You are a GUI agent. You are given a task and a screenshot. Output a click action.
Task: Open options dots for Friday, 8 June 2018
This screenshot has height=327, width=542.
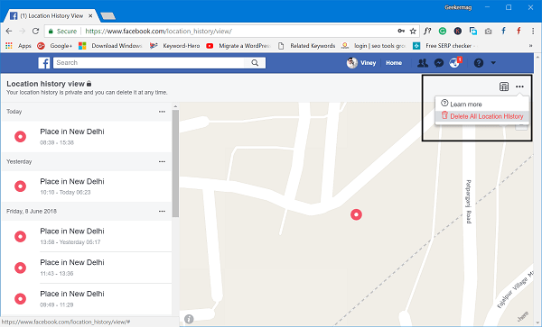162,211
